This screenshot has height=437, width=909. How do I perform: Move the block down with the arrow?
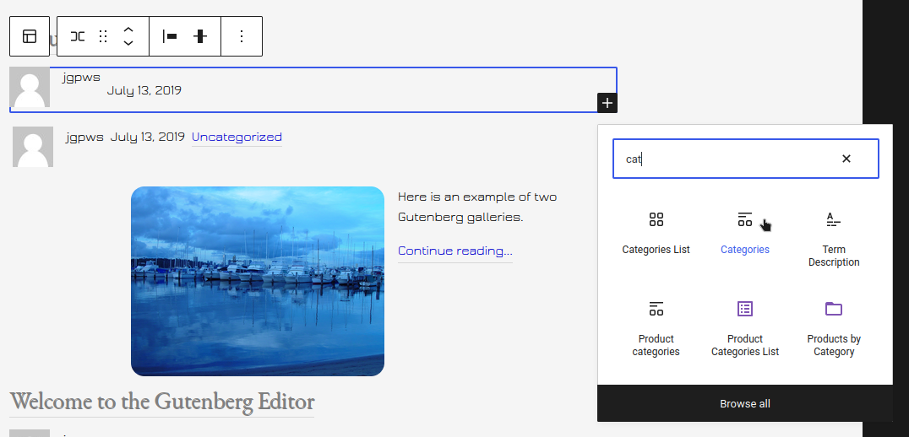[x=128, y=43]
